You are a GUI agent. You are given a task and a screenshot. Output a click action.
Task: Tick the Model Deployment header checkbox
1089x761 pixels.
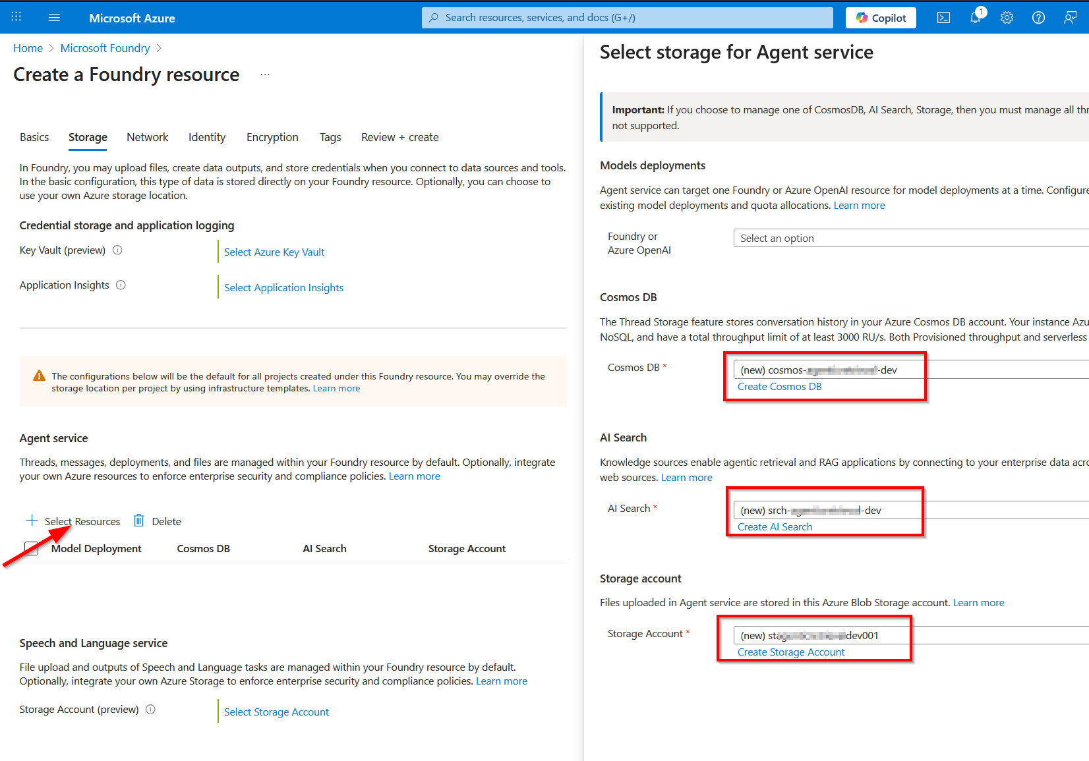click(31, 548)
